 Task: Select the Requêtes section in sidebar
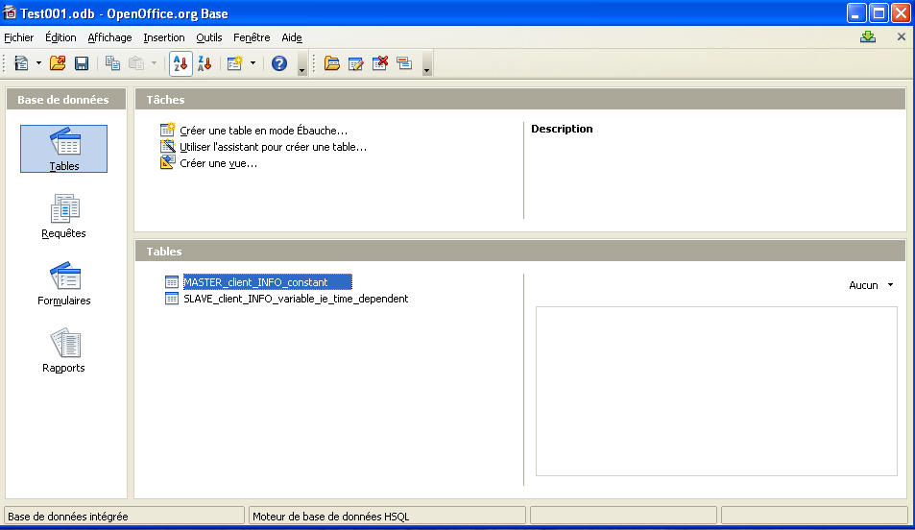pos(64,216)
